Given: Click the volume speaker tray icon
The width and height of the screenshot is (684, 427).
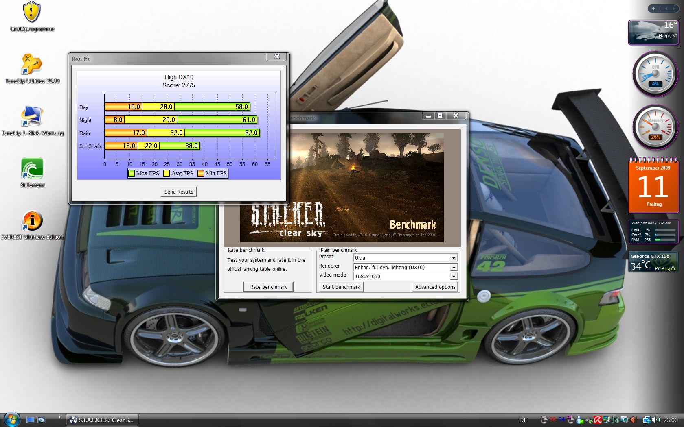Looking at the screenshot, I should (656, 420).
